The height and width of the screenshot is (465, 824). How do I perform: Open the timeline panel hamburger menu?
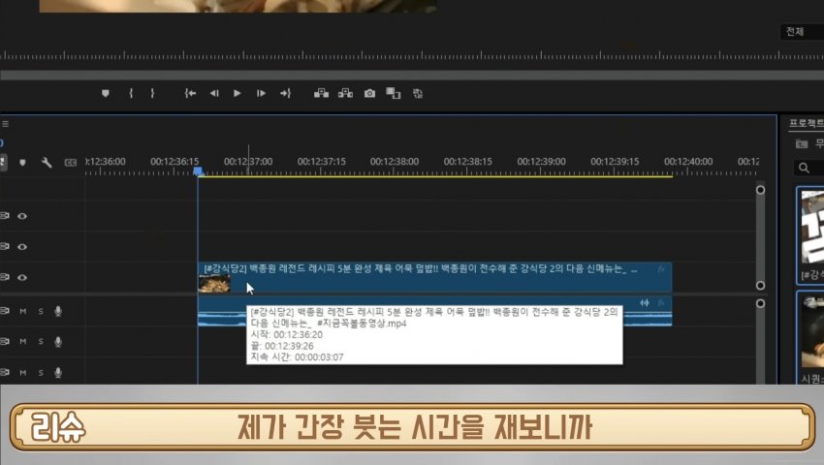5,124
